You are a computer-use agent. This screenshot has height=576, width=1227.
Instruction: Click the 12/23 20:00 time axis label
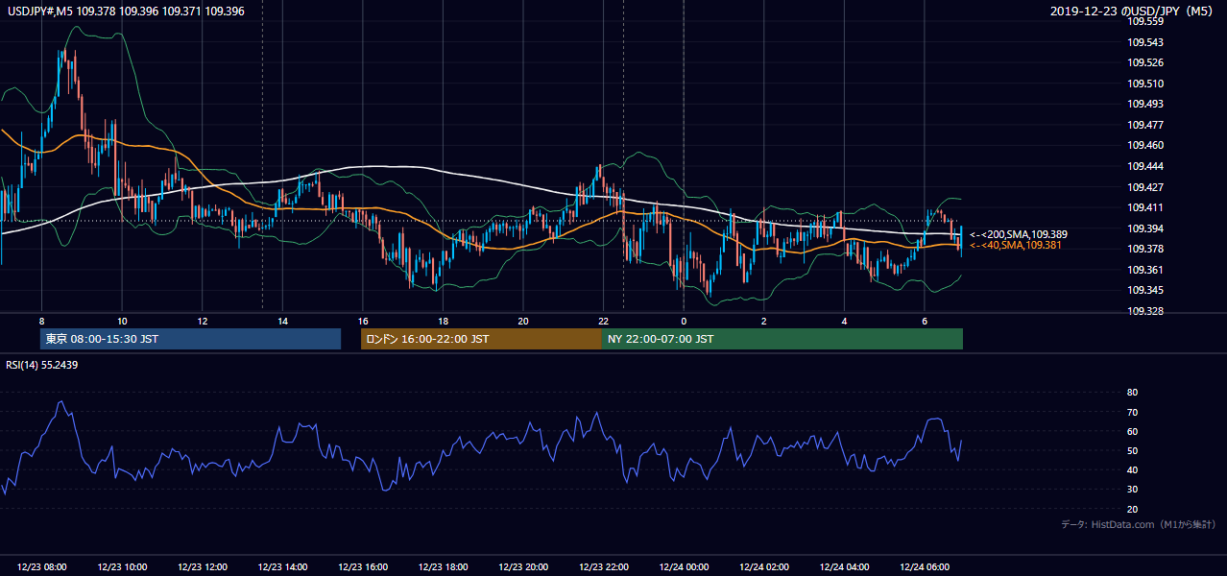point(523,567)
